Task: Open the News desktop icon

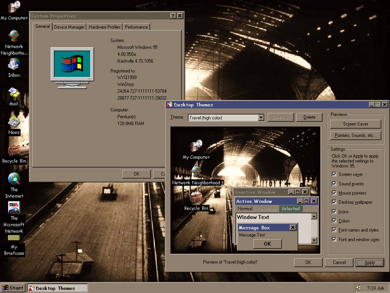Action: click(x=14, y=122)
